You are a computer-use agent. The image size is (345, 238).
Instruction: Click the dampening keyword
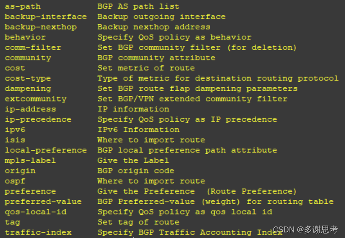[x=28, y=89]
